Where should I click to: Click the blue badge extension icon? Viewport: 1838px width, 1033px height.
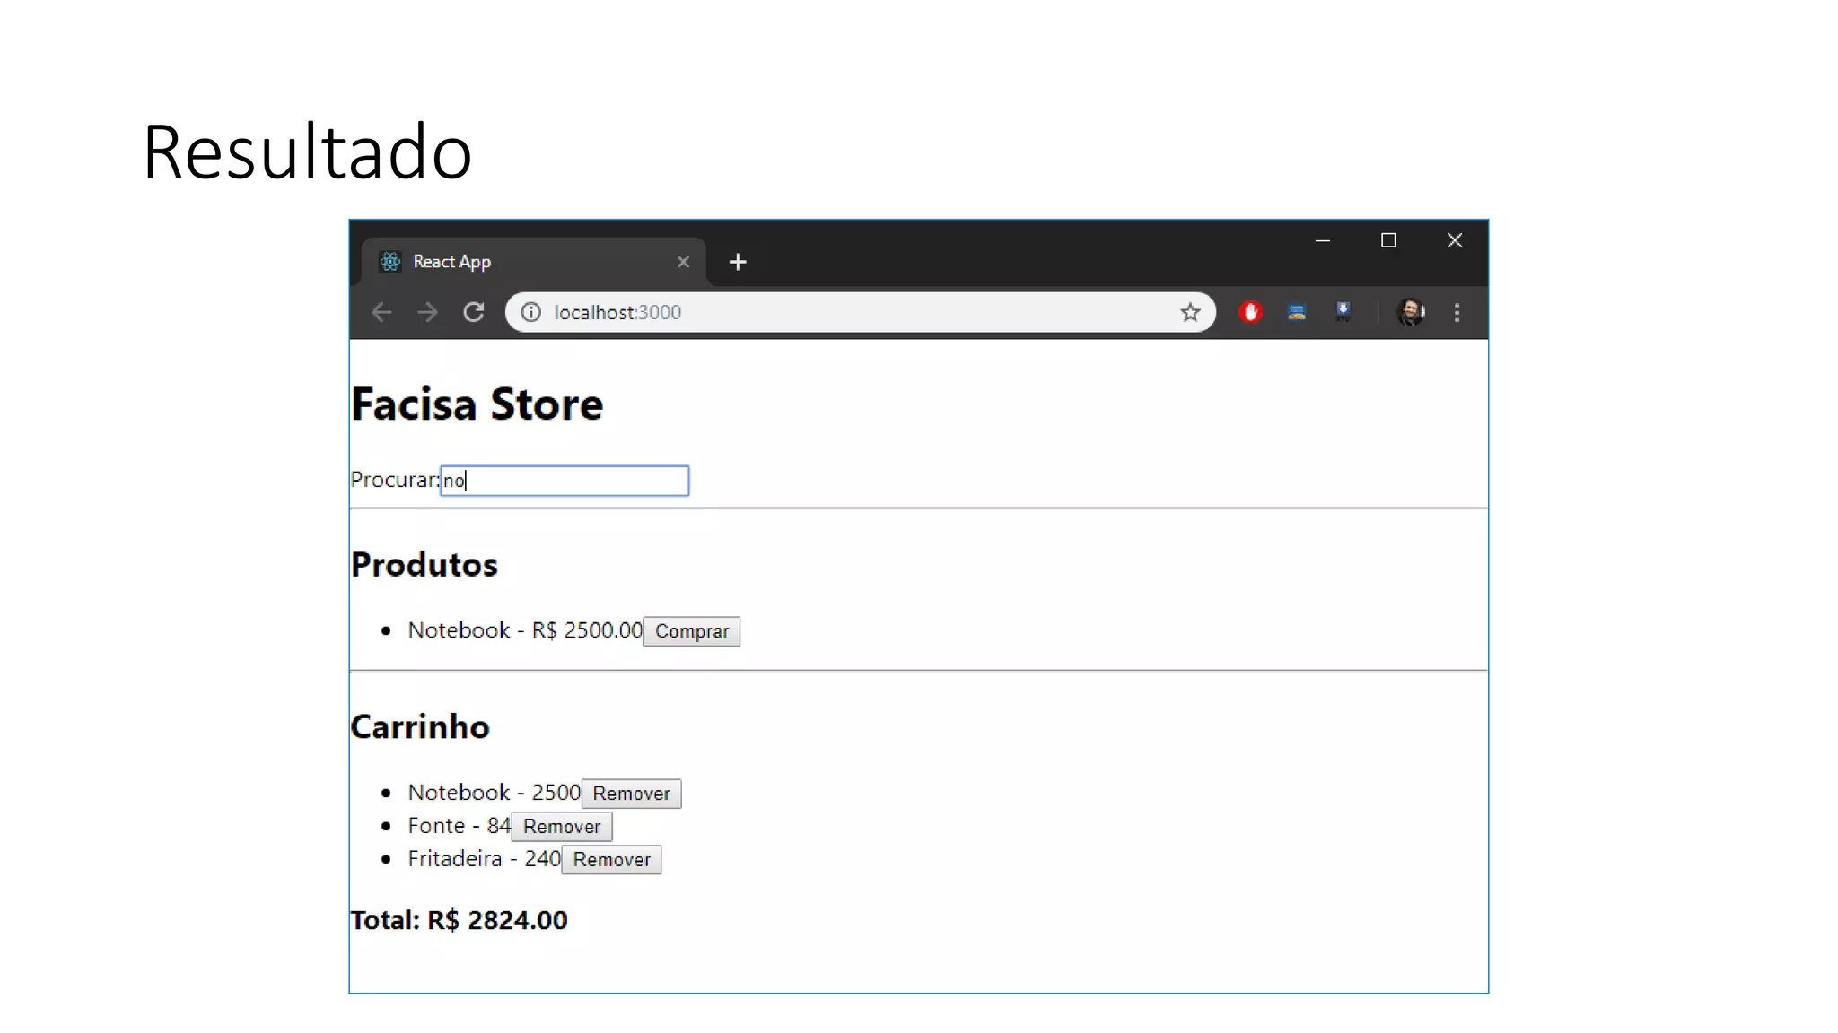coord(1343,312)
